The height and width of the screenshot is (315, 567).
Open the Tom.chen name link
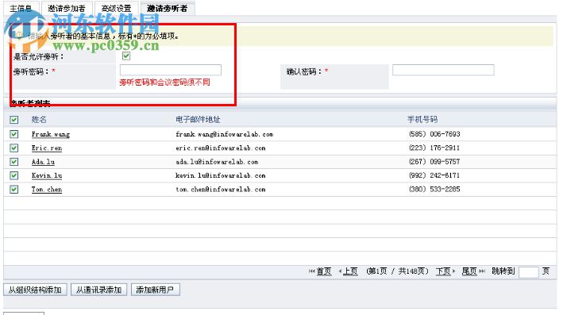pos(47,189)
